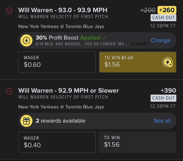
Task: Open the 2 rewards available banner
Action: point(97,121)
